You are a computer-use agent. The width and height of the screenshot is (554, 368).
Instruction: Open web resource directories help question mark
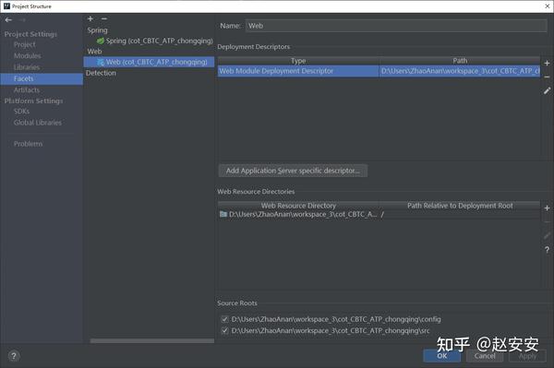click(x=547, y=250)
